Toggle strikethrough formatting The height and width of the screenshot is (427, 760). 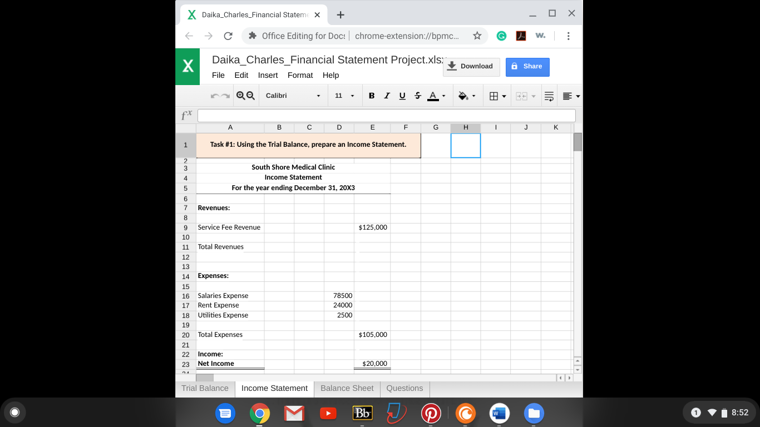418,96
